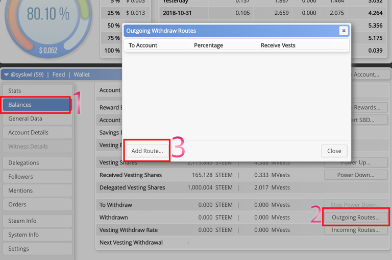Click the Rewards... button

tap(369, 108)
